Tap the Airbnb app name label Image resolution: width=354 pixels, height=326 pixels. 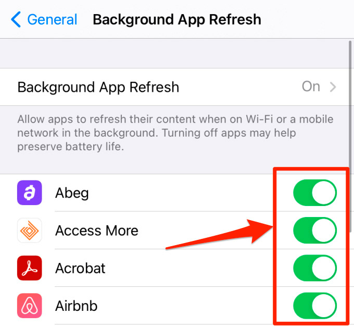click(x=77, y=306)
